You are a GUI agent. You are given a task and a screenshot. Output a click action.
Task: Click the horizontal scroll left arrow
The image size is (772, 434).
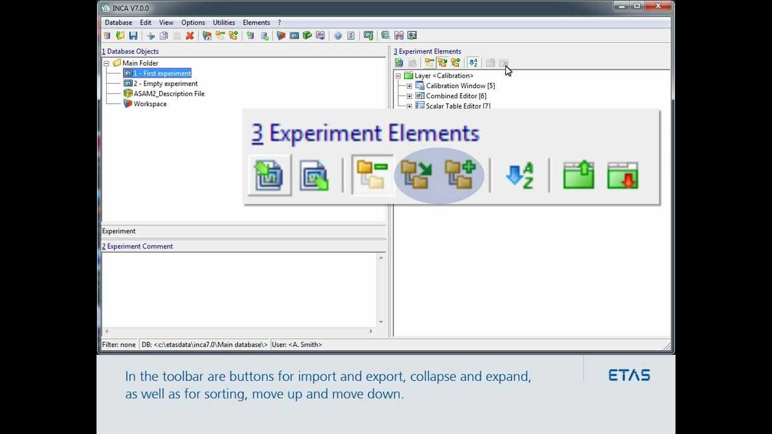(x=107, y=331)
